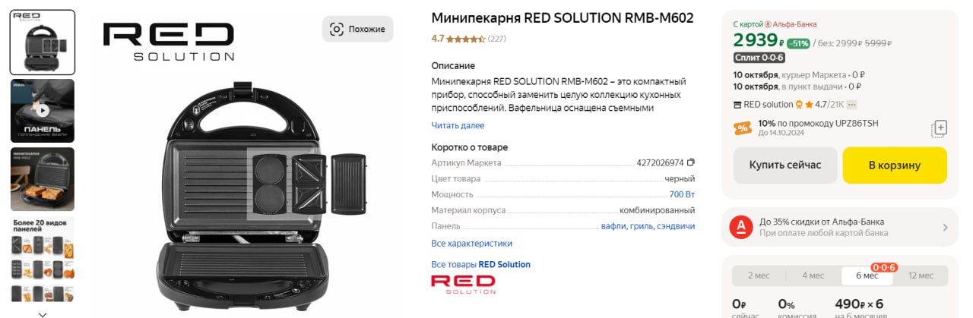The width and height of the screenshot is (973, 318).
Task: Select the 12 мес installment option
Action: pos(921,275)
